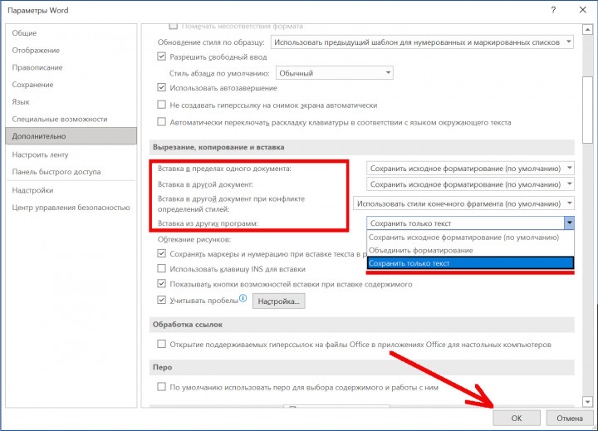
Task: Open the Обновление стиля по образцу dropdown
Action: point(567,42)
